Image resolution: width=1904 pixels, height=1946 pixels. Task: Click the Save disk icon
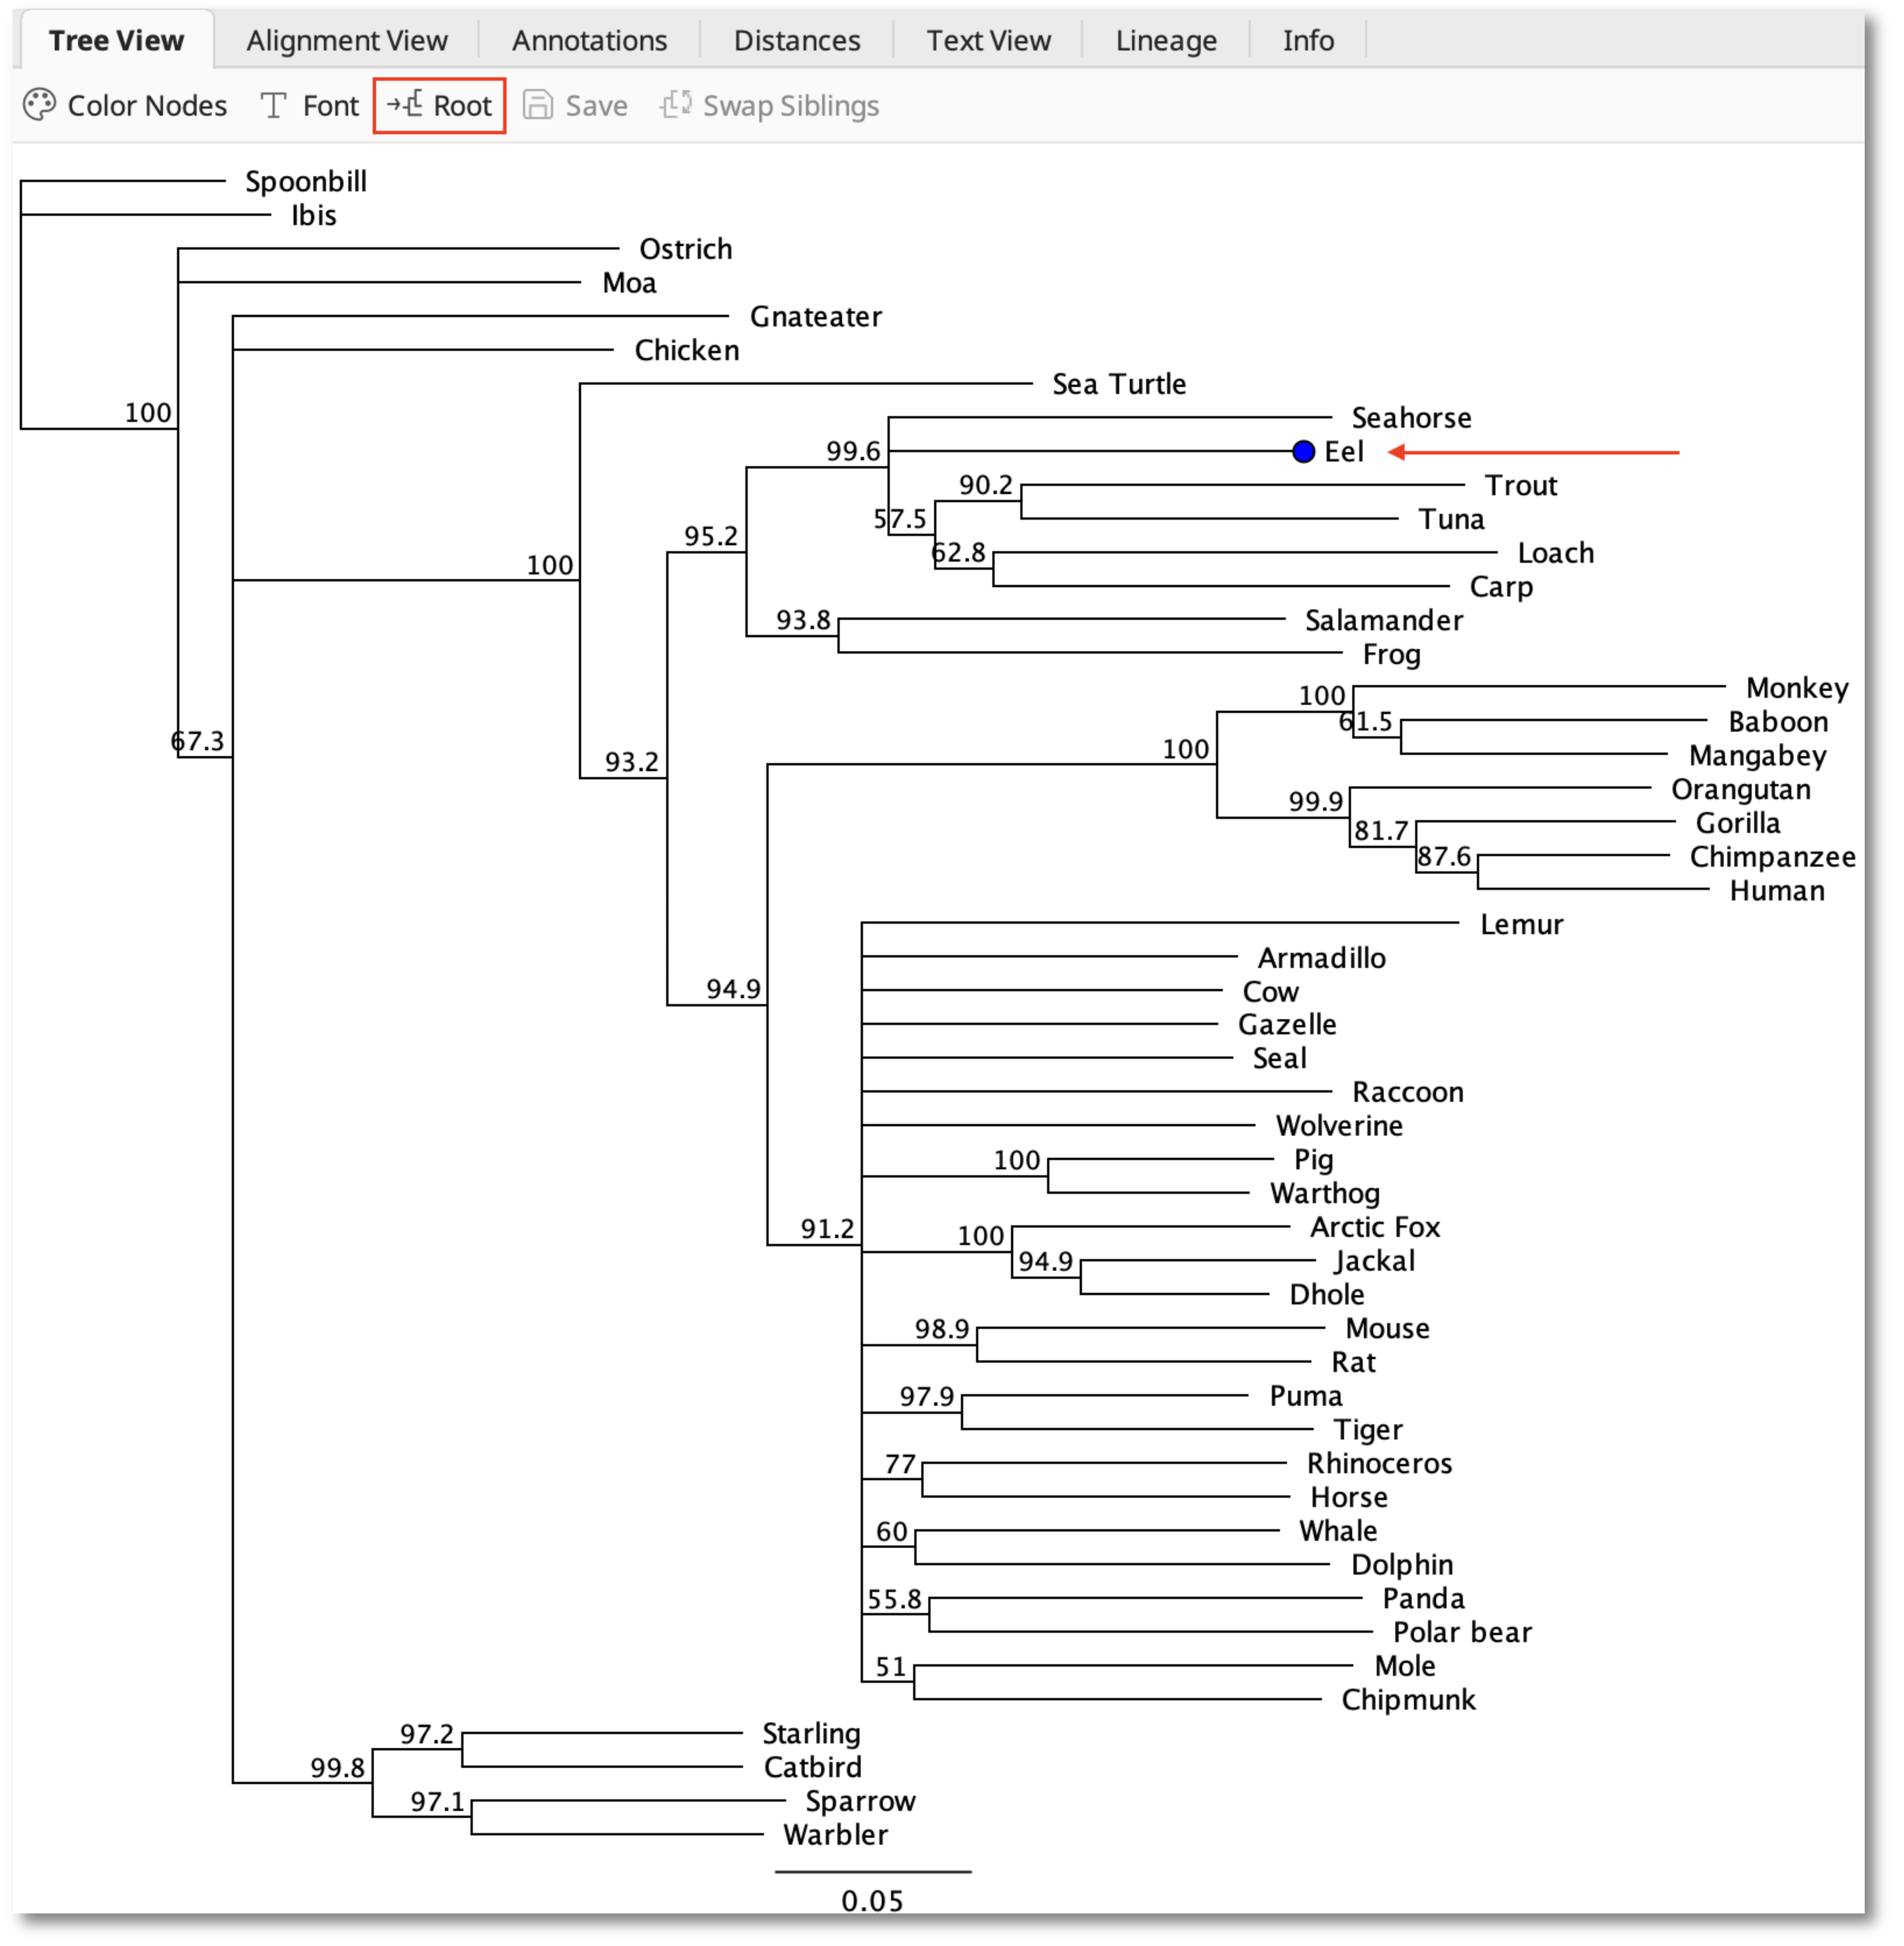tap(538, 105)
